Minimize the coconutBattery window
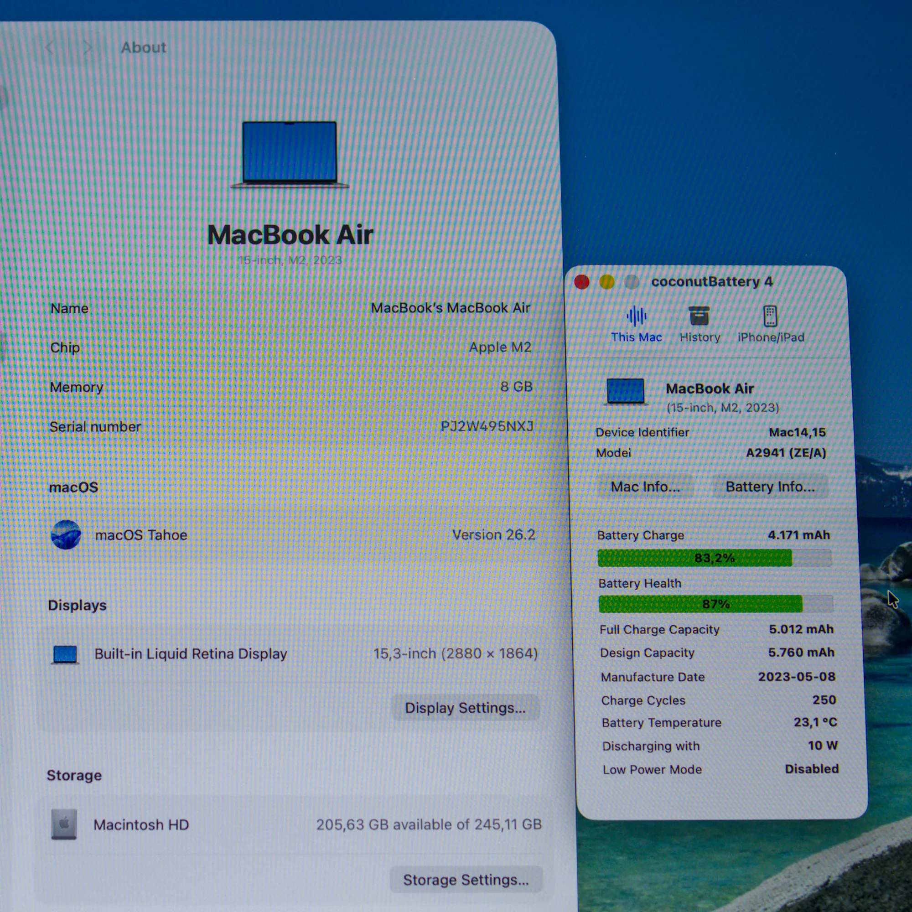912x912 pixels. (606, 282)
